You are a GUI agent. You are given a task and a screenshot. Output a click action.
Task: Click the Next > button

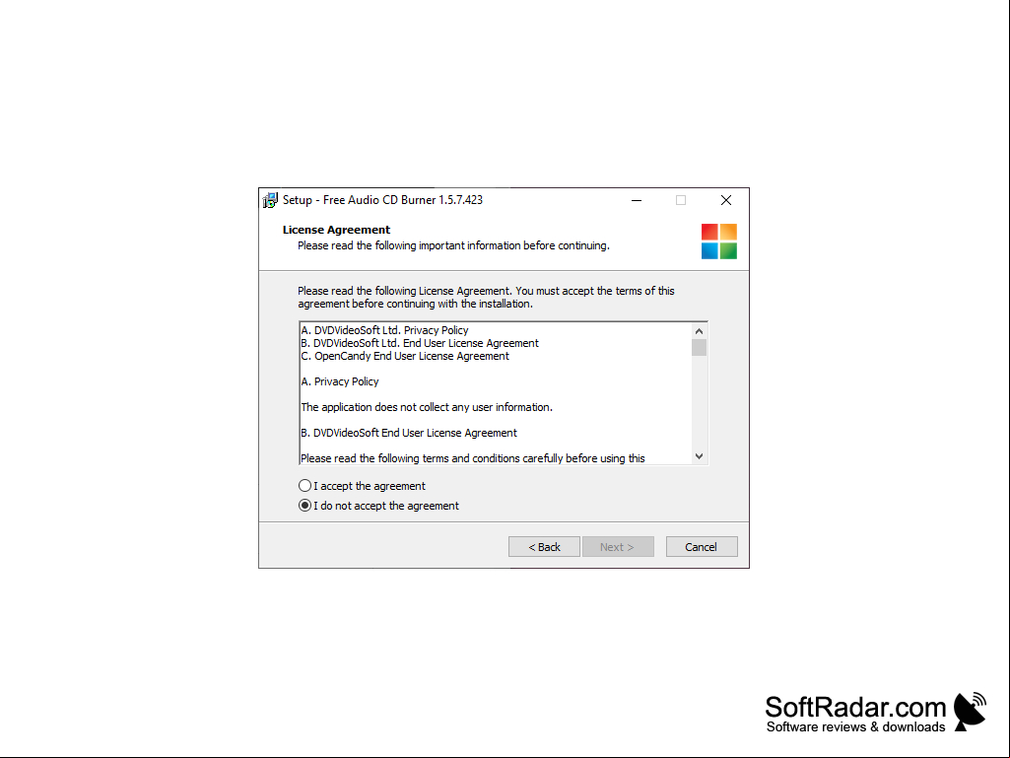pyautogui.click(x=618, y=547)
